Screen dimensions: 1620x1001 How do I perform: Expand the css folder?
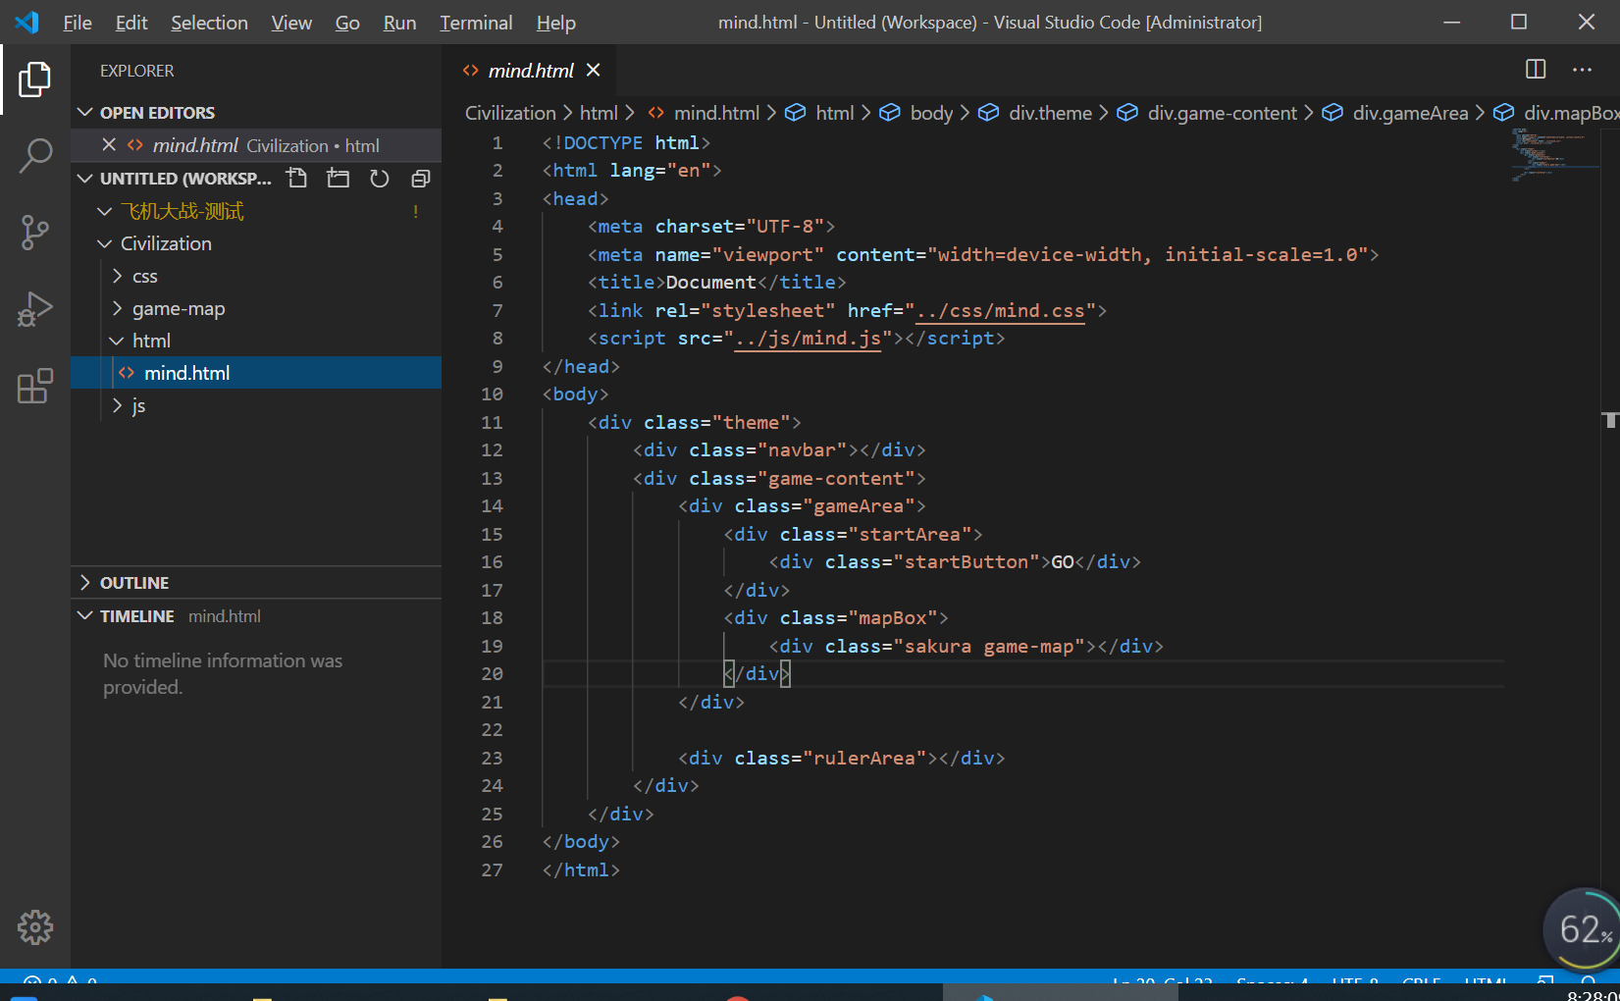pyautogui.click(x=256, y=276)
